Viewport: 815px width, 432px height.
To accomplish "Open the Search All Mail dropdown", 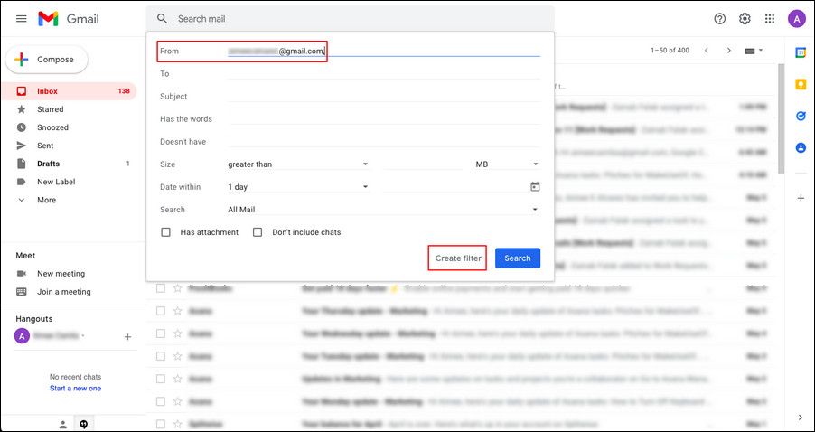I will pos(384,210).
